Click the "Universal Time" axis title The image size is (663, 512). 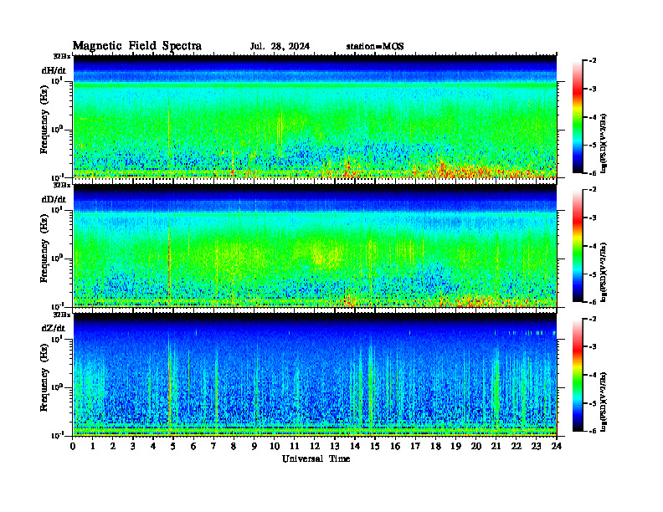tap(316, 458)
